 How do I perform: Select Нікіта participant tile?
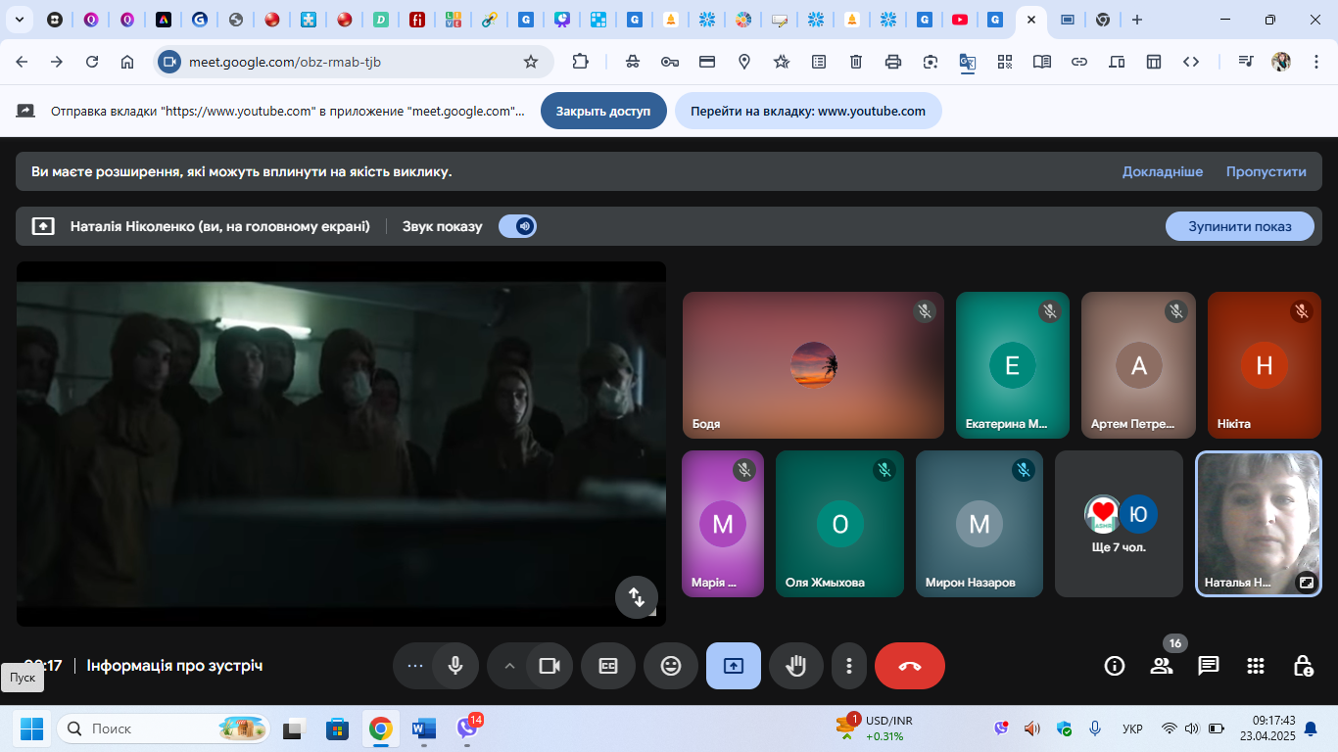[1265, 365]
